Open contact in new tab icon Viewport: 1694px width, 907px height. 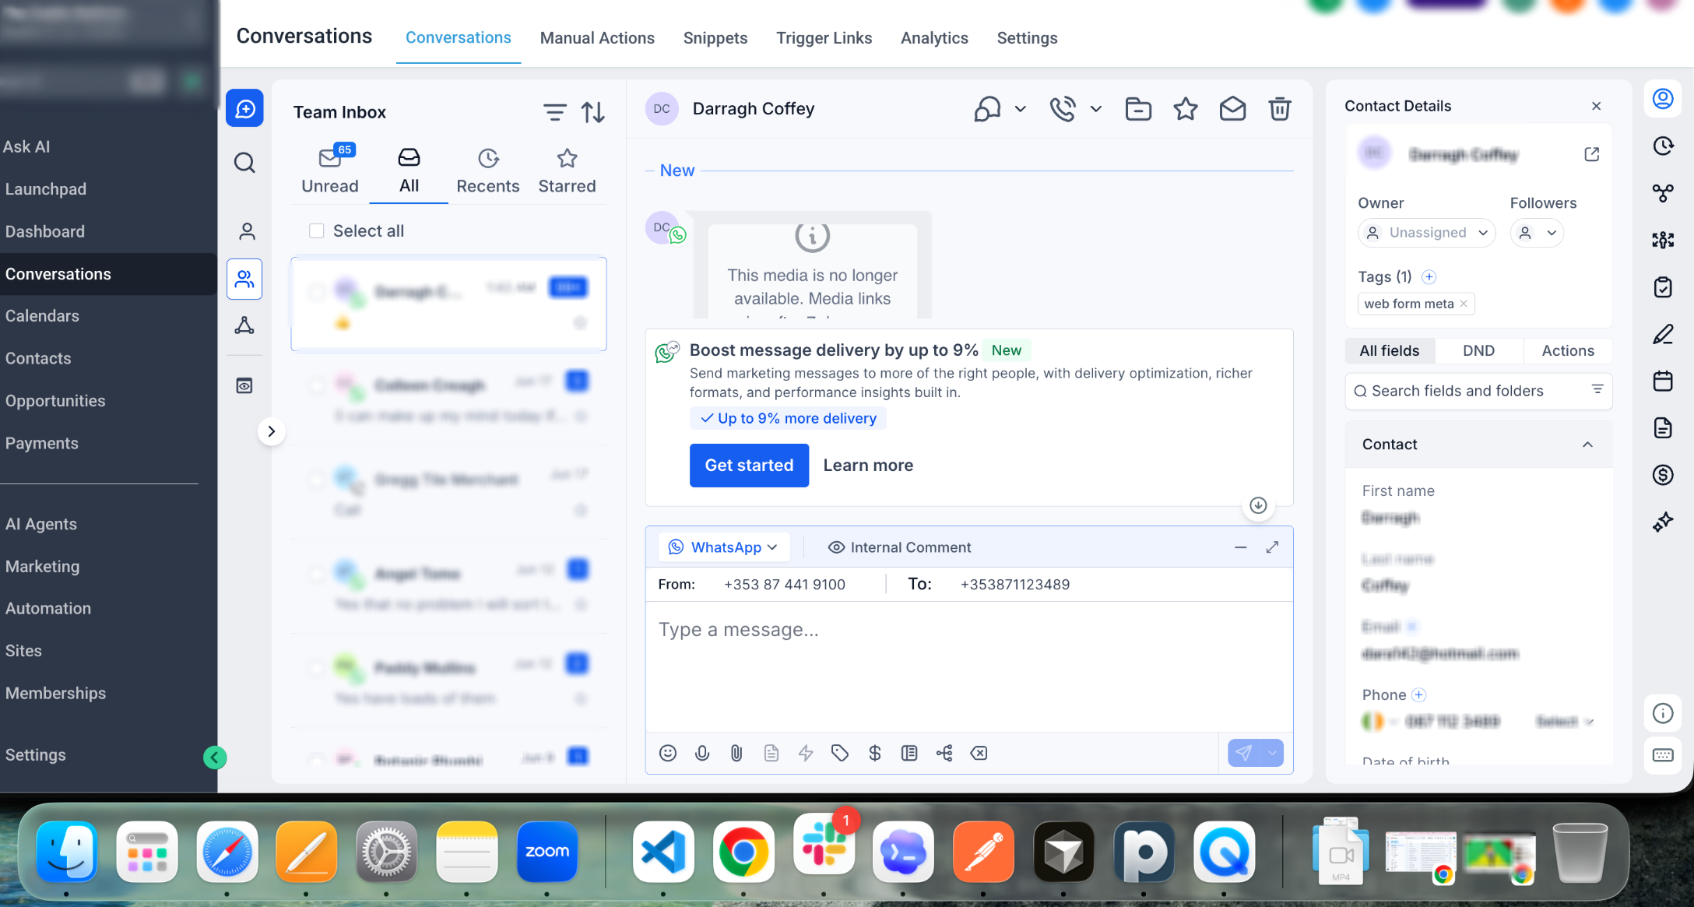pos(1592,154)
